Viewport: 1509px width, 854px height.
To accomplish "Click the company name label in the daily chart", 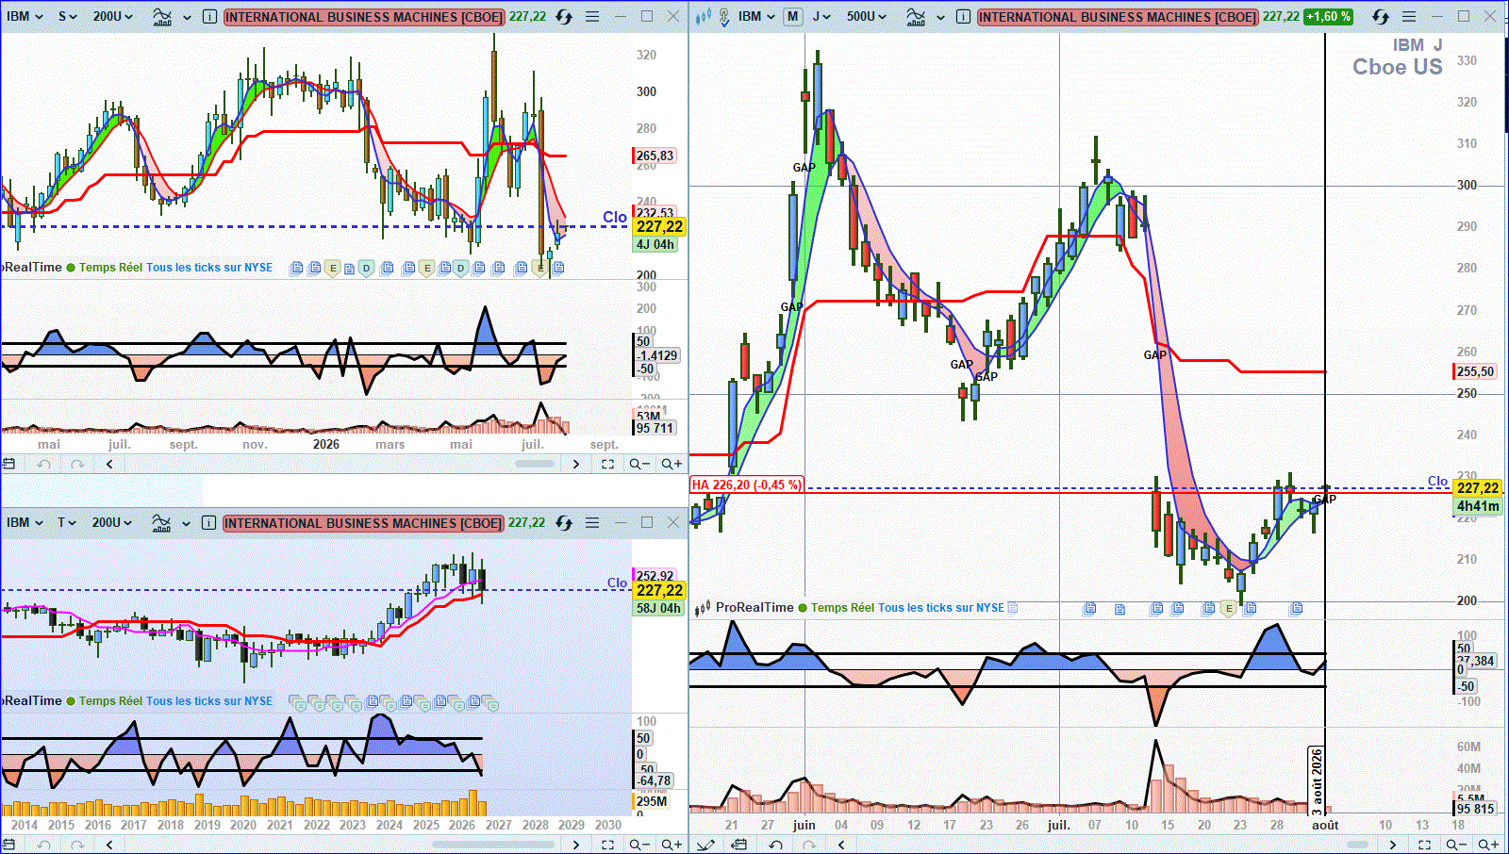I will 1118,17.
